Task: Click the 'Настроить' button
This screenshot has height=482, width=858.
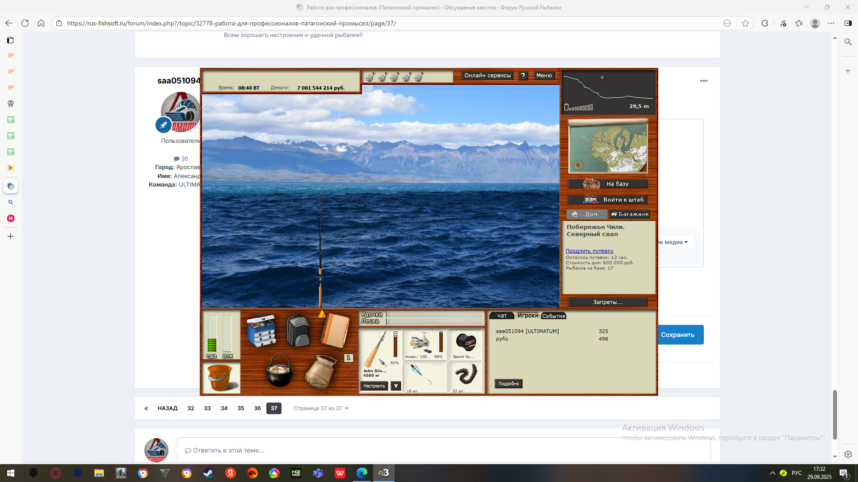Action: tap(374, 386)
